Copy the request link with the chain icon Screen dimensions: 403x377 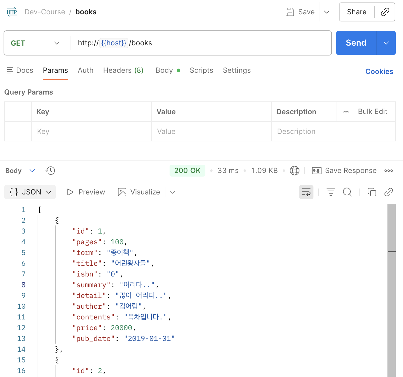(x=385, y=12)
